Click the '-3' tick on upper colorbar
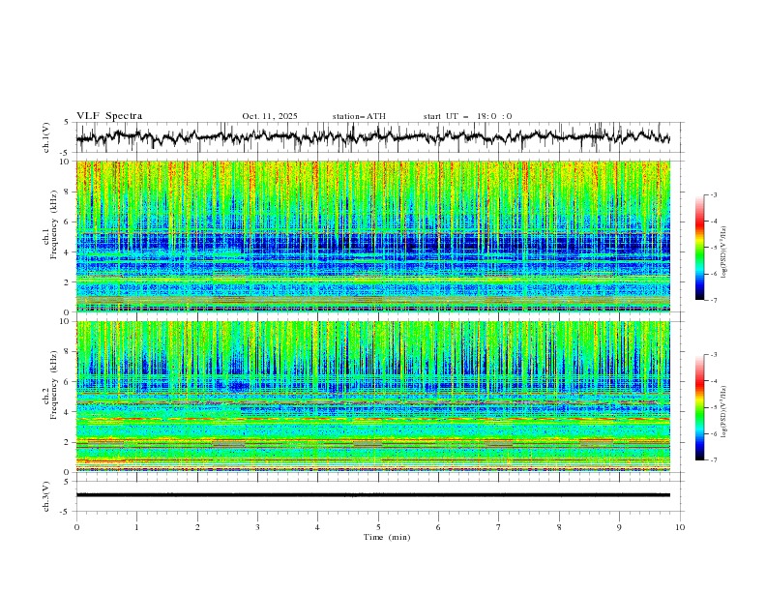The height and width of the screenshot is (592, 766). click(x=714, y=194)
